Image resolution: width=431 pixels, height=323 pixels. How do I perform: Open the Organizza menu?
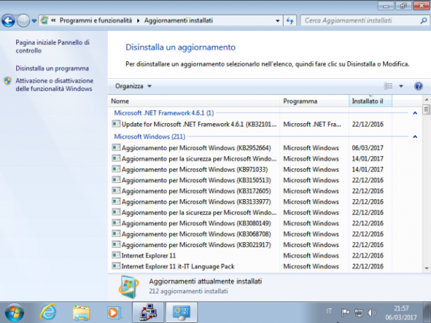(x=133, y=87)
